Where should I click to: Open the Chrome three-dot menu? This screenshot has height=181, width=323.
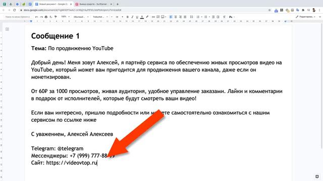click(x=319, y=10)
